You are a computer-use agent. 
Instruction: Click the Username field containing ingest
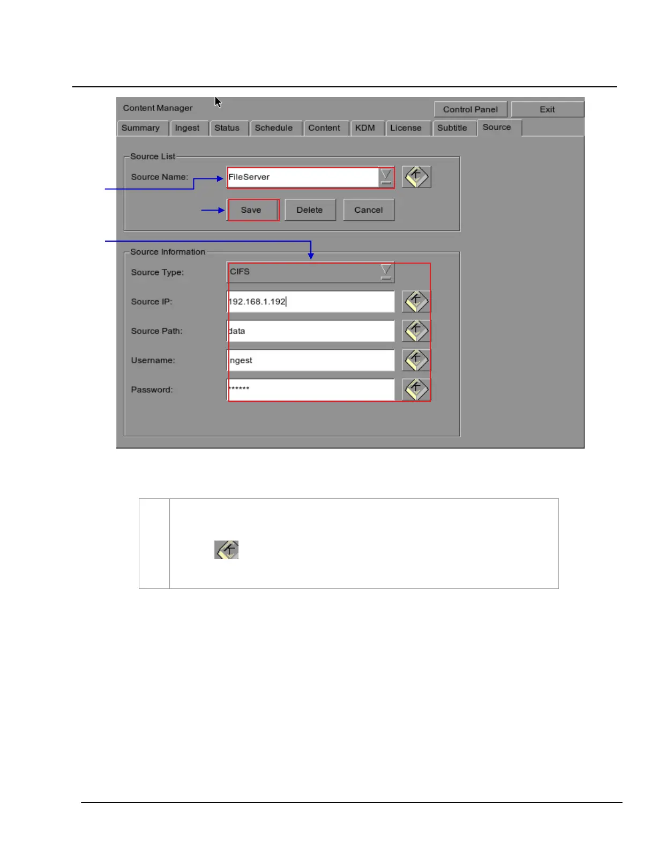(311, 360)
